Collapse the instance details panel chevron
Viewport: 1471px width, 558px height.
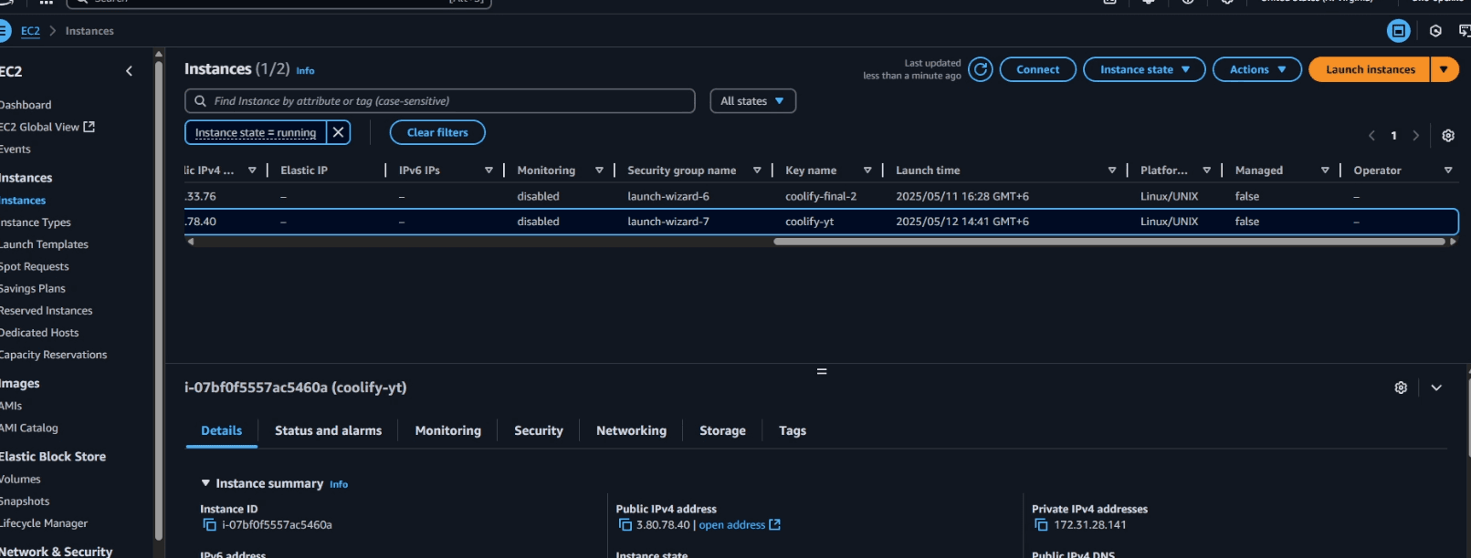coord(1436,387)
